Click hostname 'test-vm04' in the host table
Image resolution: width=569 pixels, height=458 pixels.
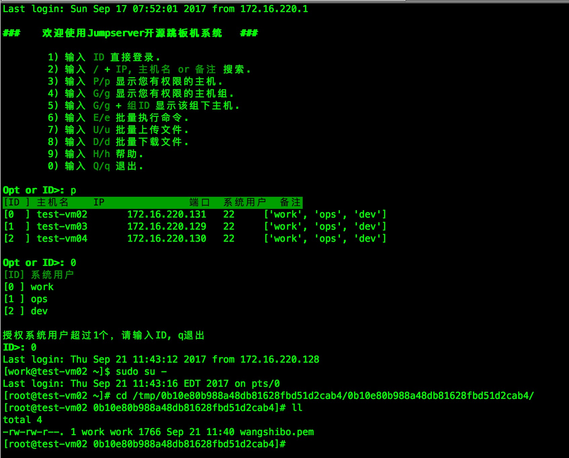point(62,238)
